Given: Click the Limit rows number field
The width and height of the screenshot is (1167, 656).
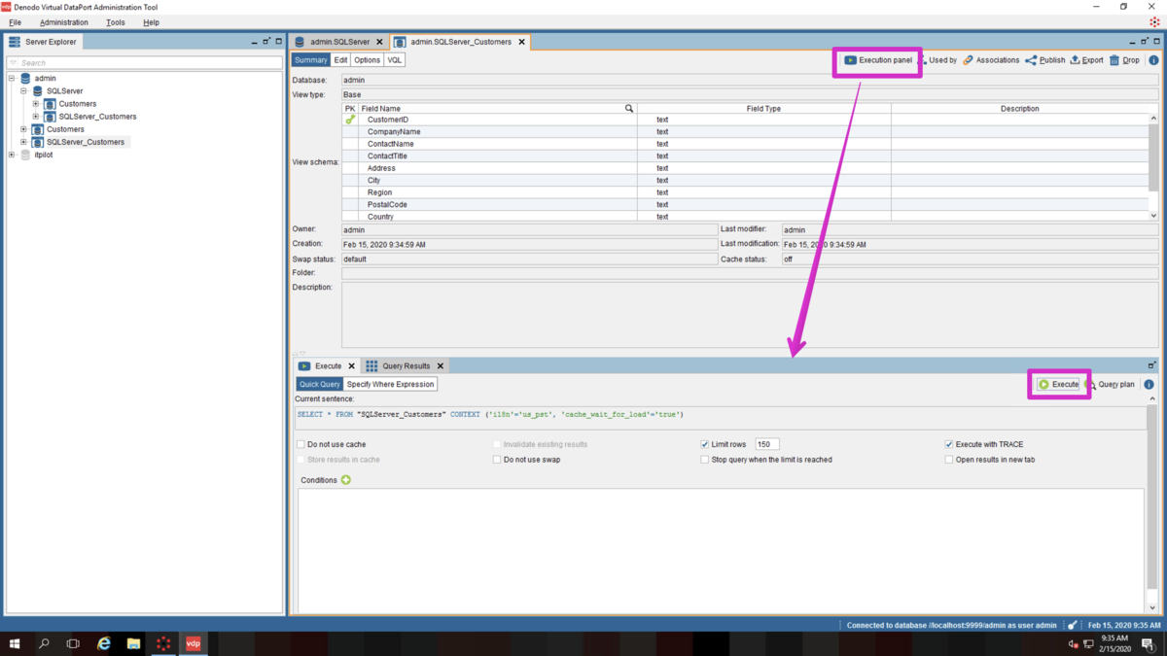Looking at the screenshot, I should click(x=766, y=444).
